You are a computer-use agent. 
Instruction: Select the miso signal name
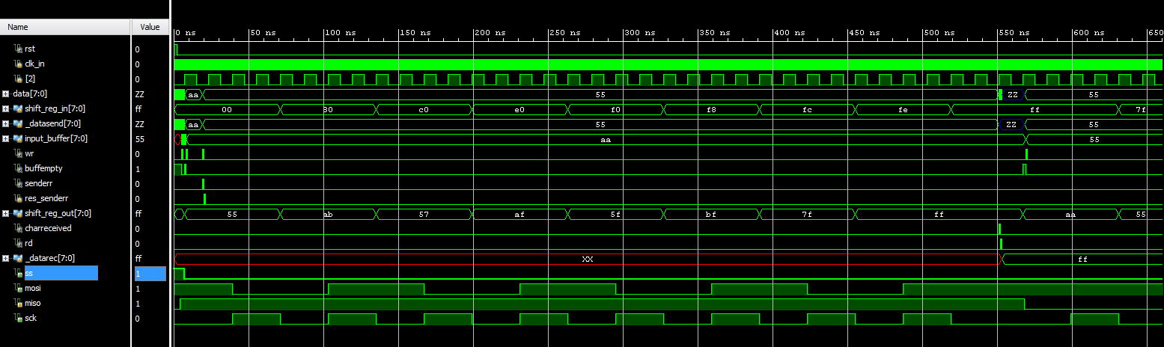(x=33, y=304)
